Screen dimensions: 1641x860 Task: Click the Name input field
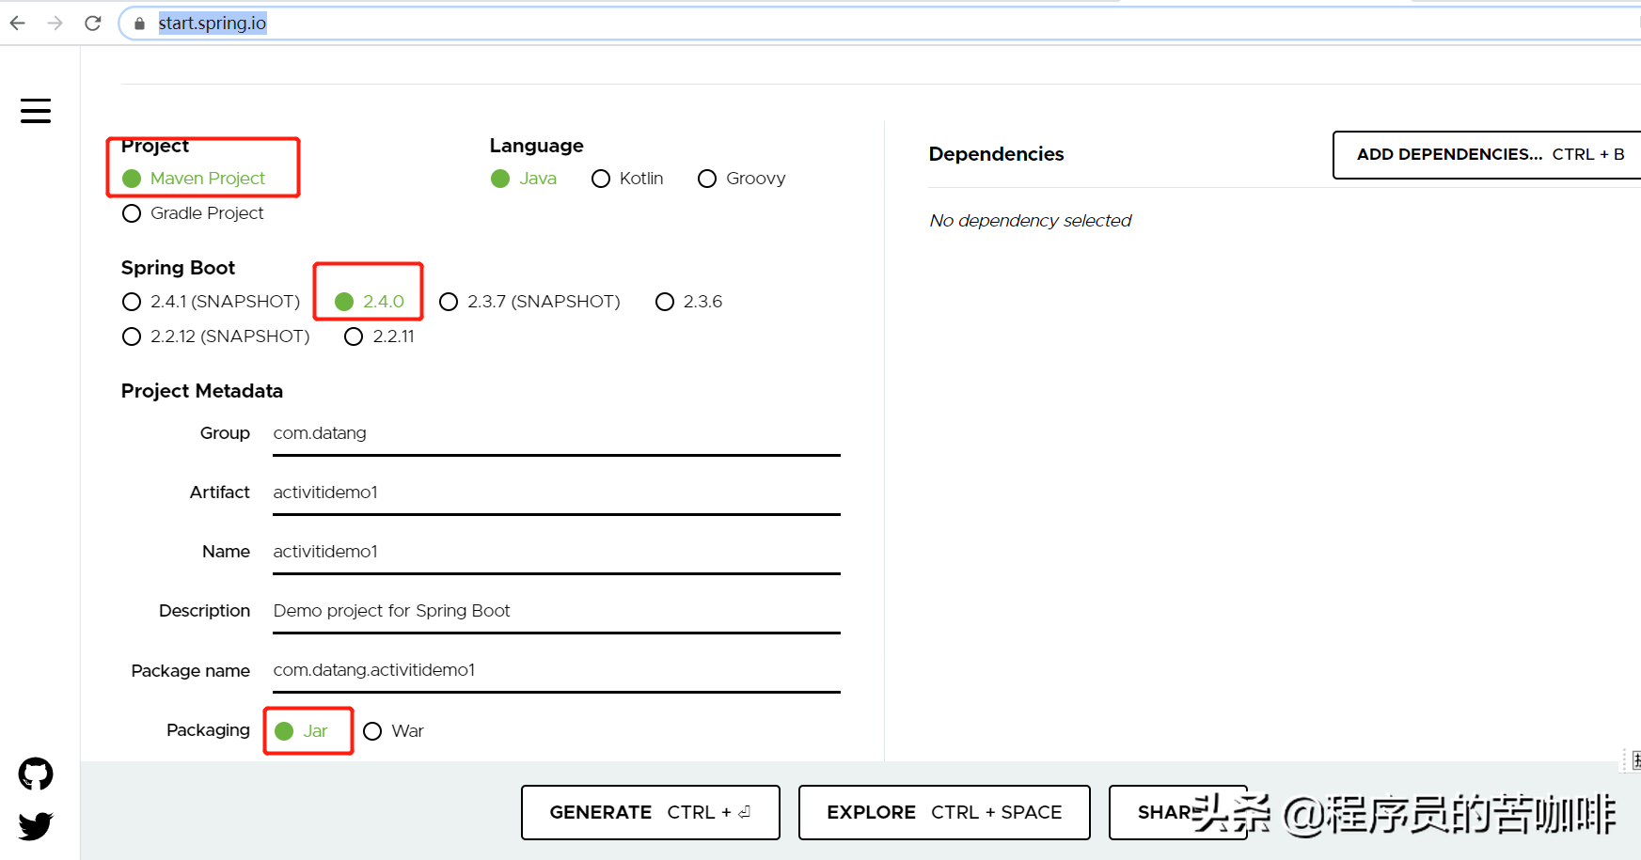click(x=557, y=553)
